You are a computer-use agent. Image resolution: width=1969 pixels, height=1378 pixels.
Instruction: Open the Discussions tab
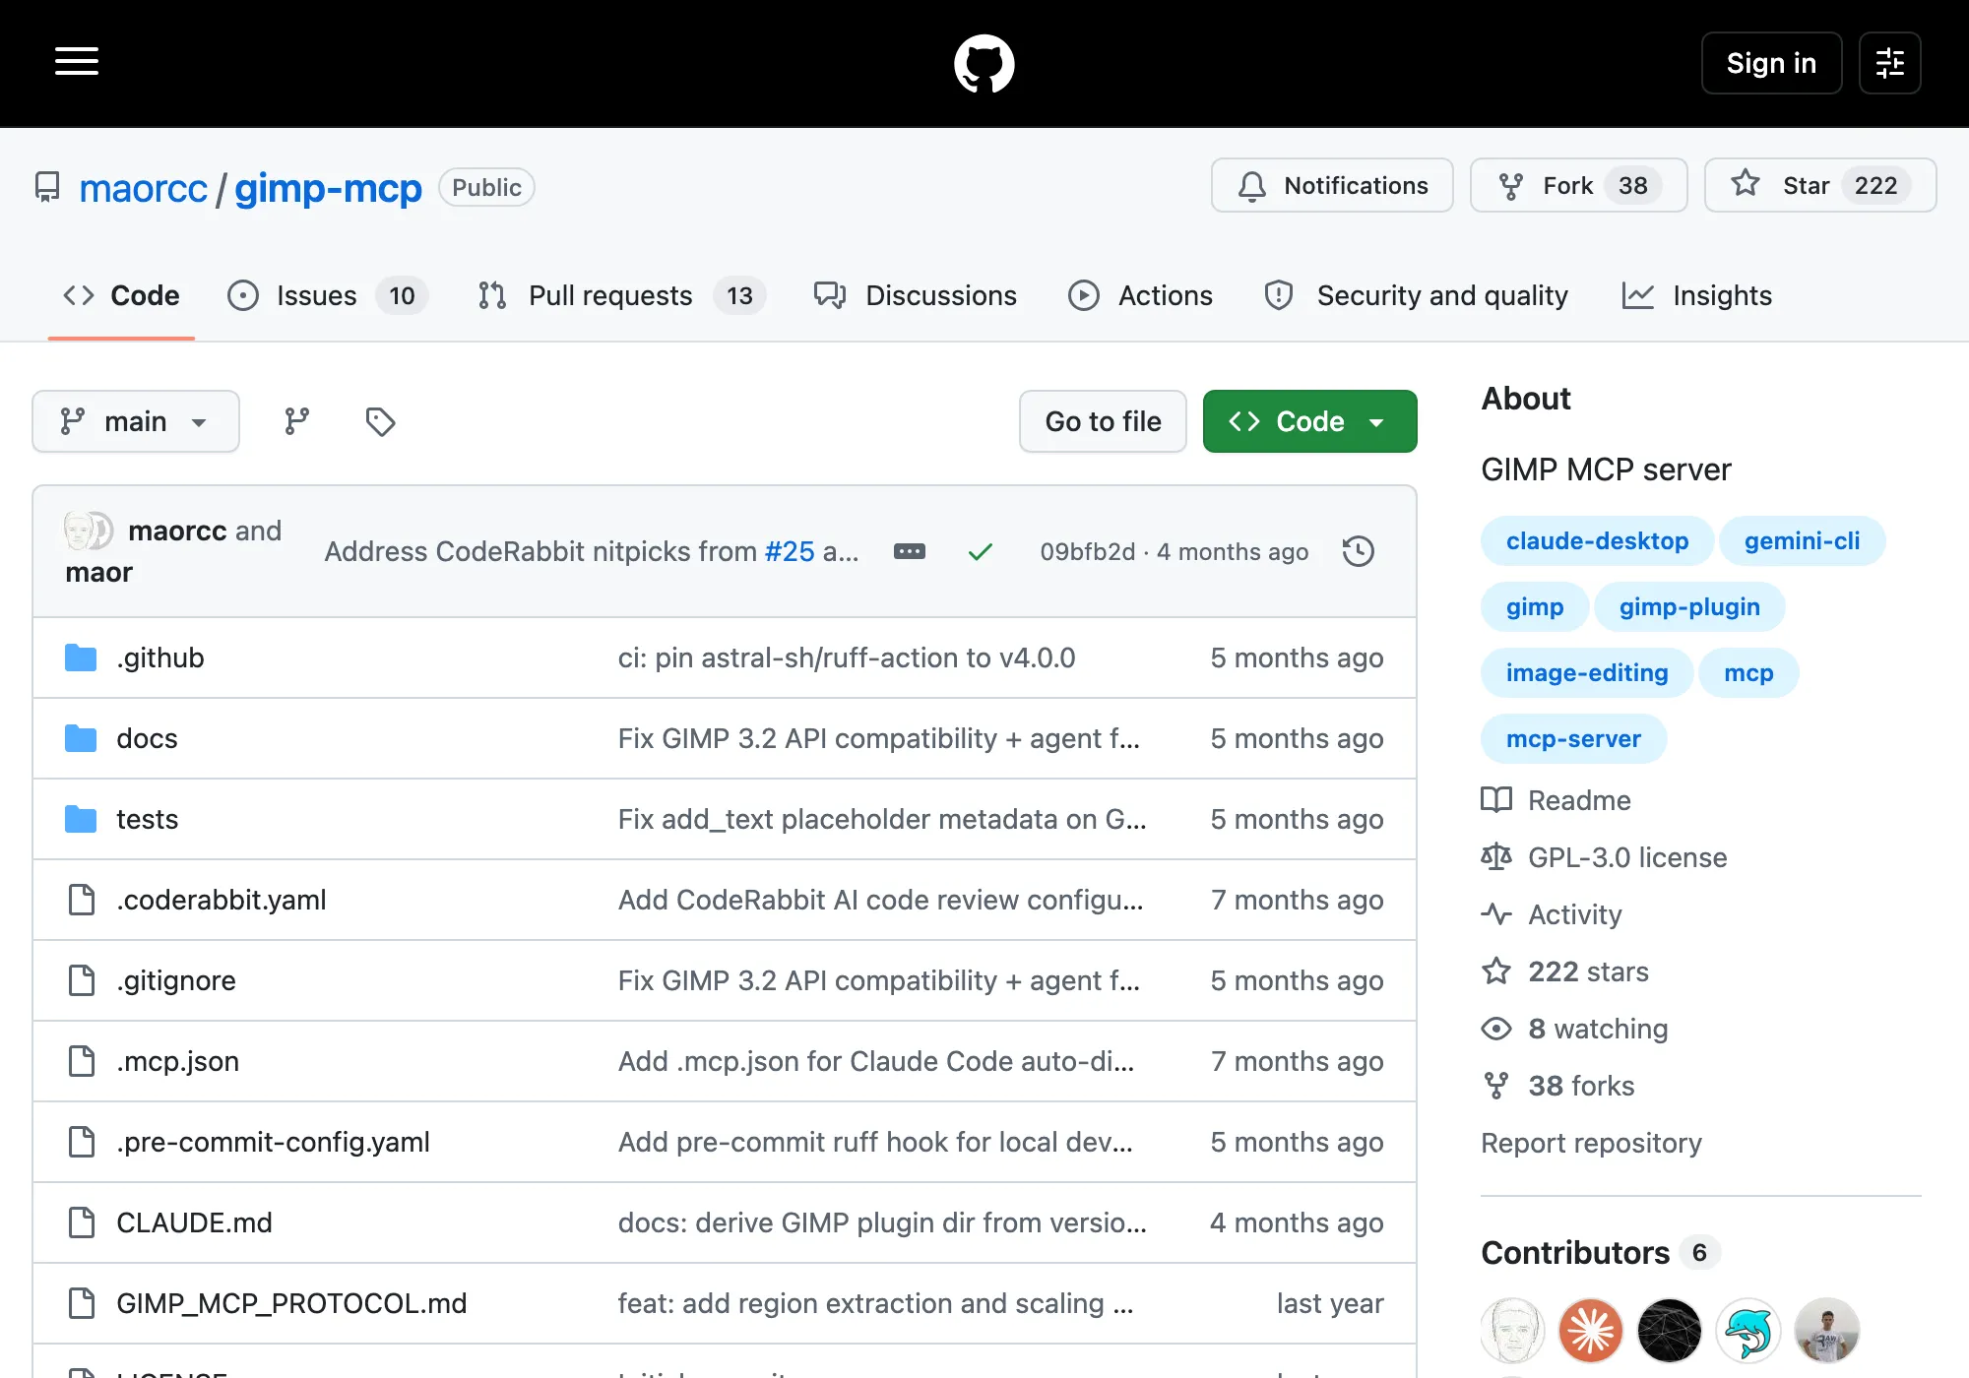click(915, 295)
